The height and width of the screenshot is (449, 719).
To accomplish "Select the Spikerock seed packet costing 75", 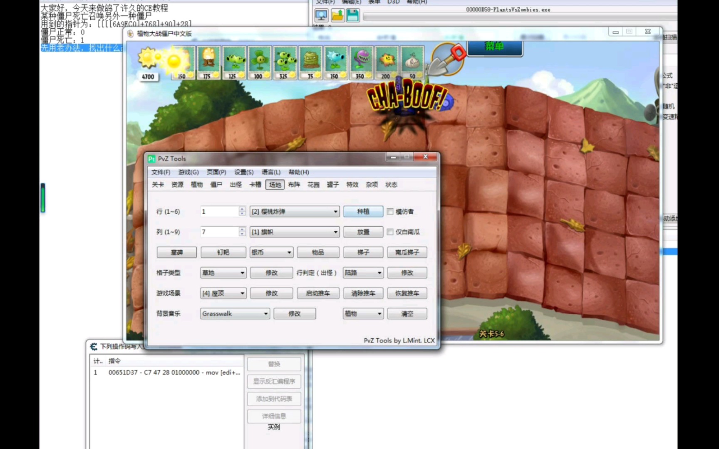I will [310, 62].
